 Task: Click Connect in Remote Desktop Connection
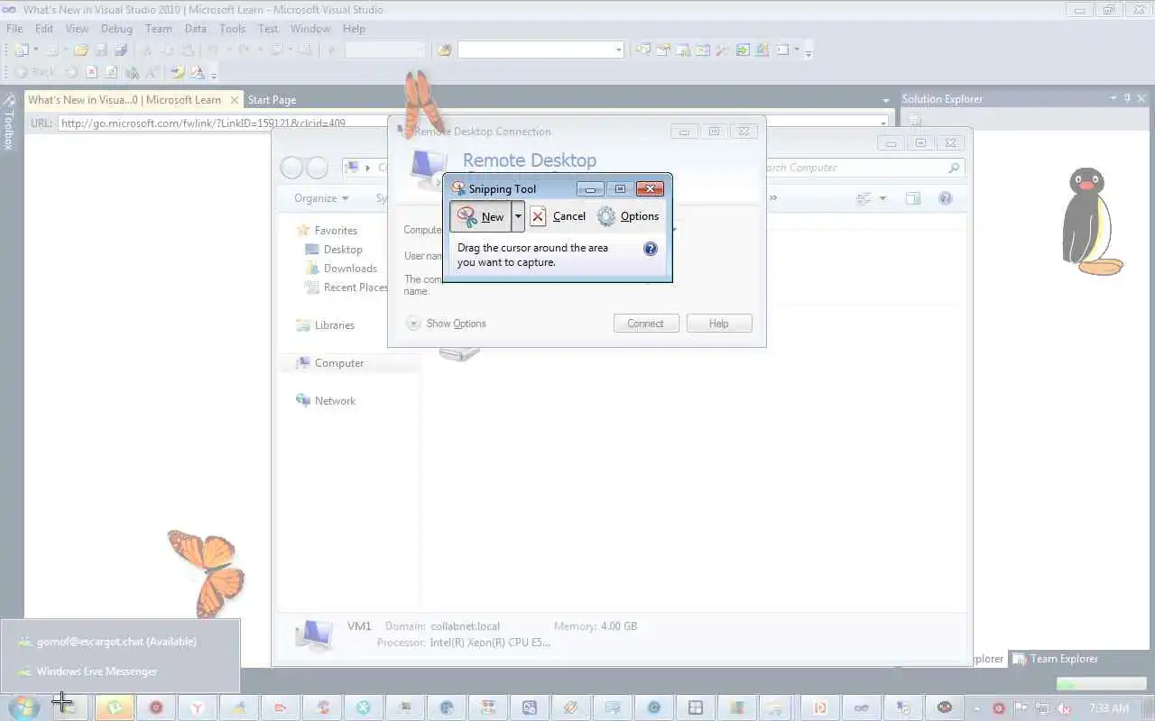coord(645,324)
